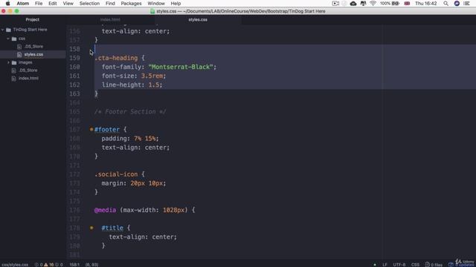Click the green status dot in status bar

(x=375, y=265)
